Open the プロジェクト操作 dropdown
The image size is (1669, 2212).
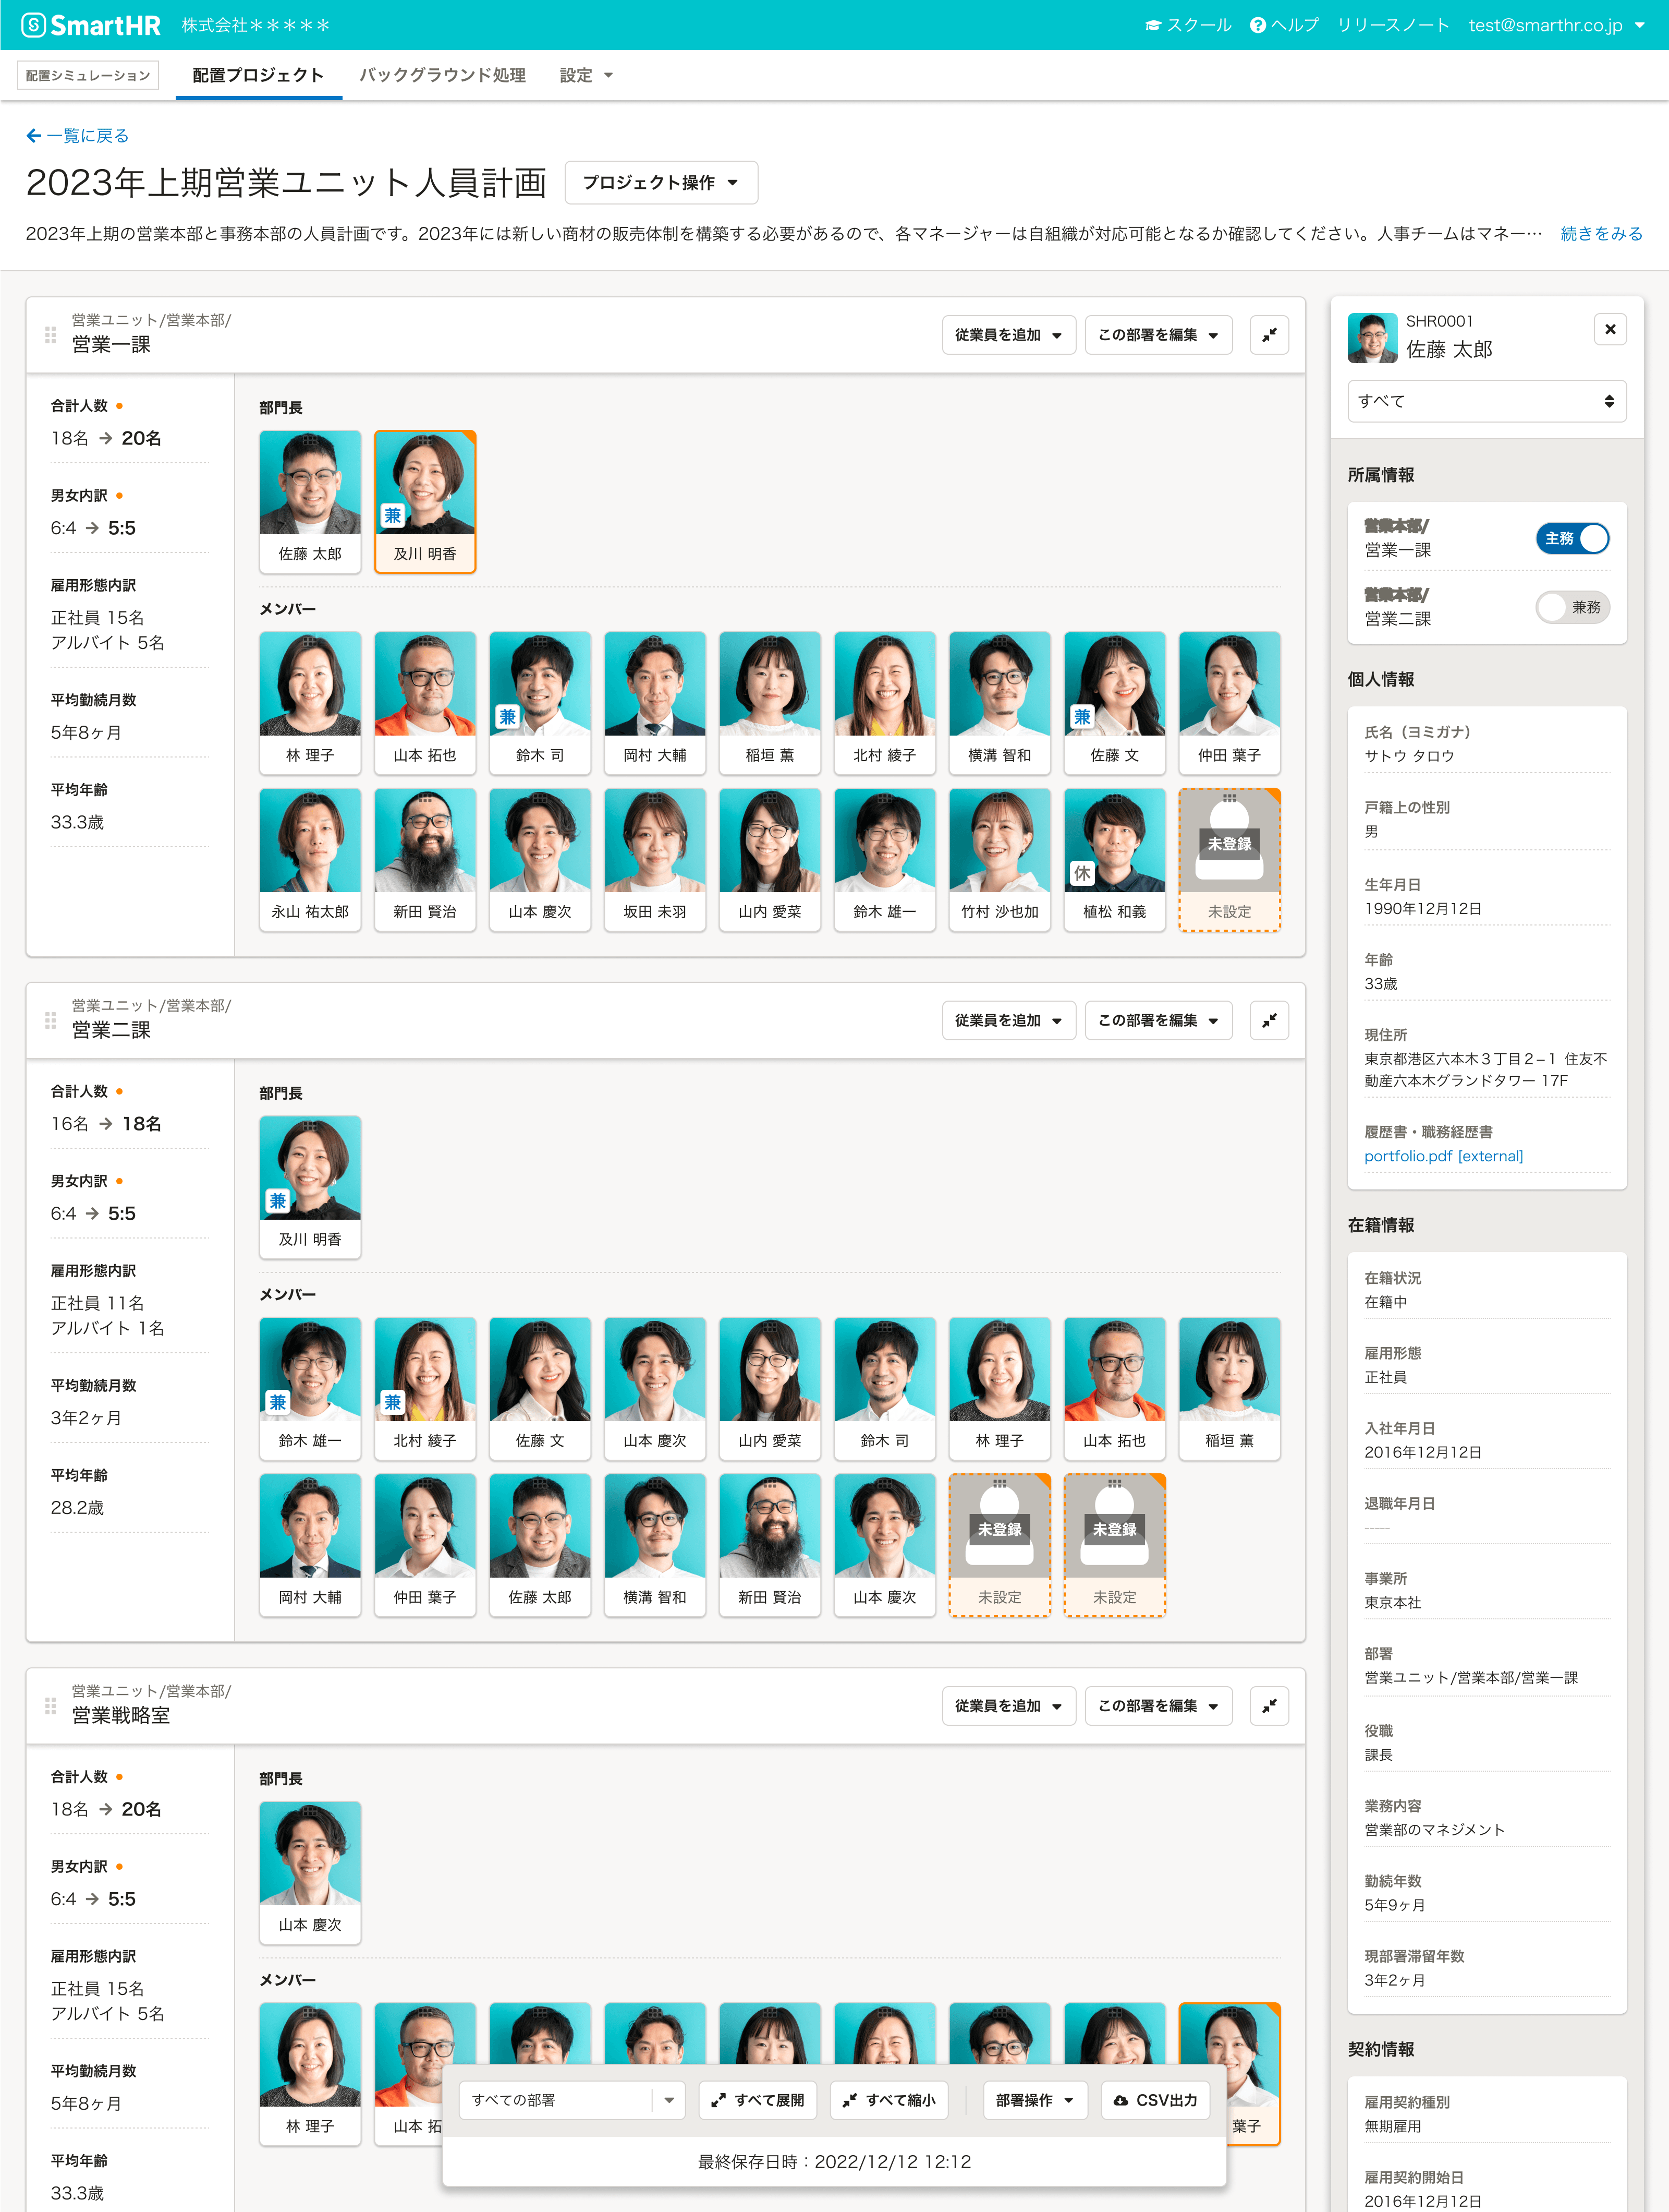[x=661, y=182]
